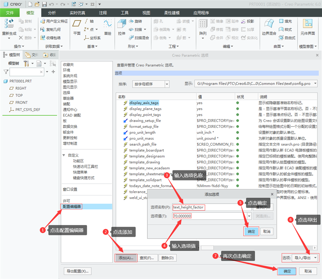The image size is (322, 279).
Task: Click OK (确定) at the bottom of the Options window
Action: (287, 271)
